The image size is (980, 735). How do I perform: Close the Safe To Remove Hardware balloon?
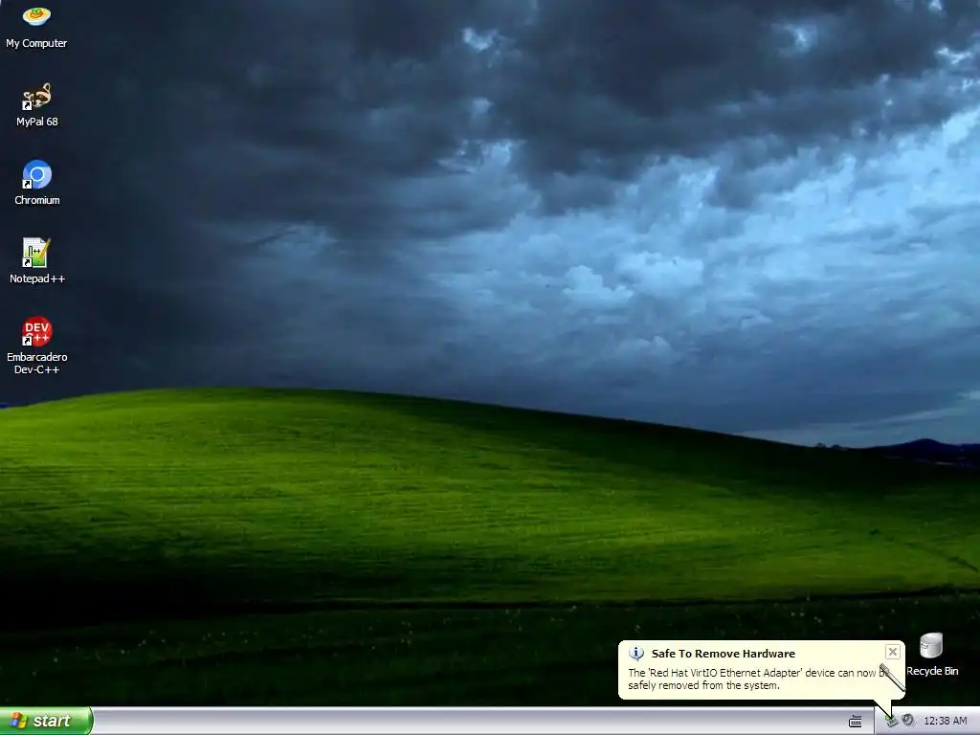click(x=893, y=652)
